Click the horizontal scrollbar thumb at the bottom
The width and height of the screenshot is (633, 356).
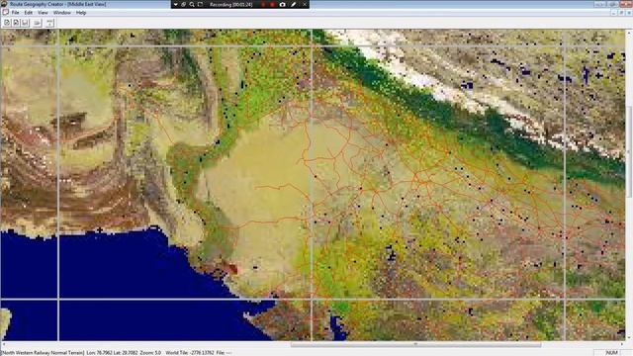point(415,345)
